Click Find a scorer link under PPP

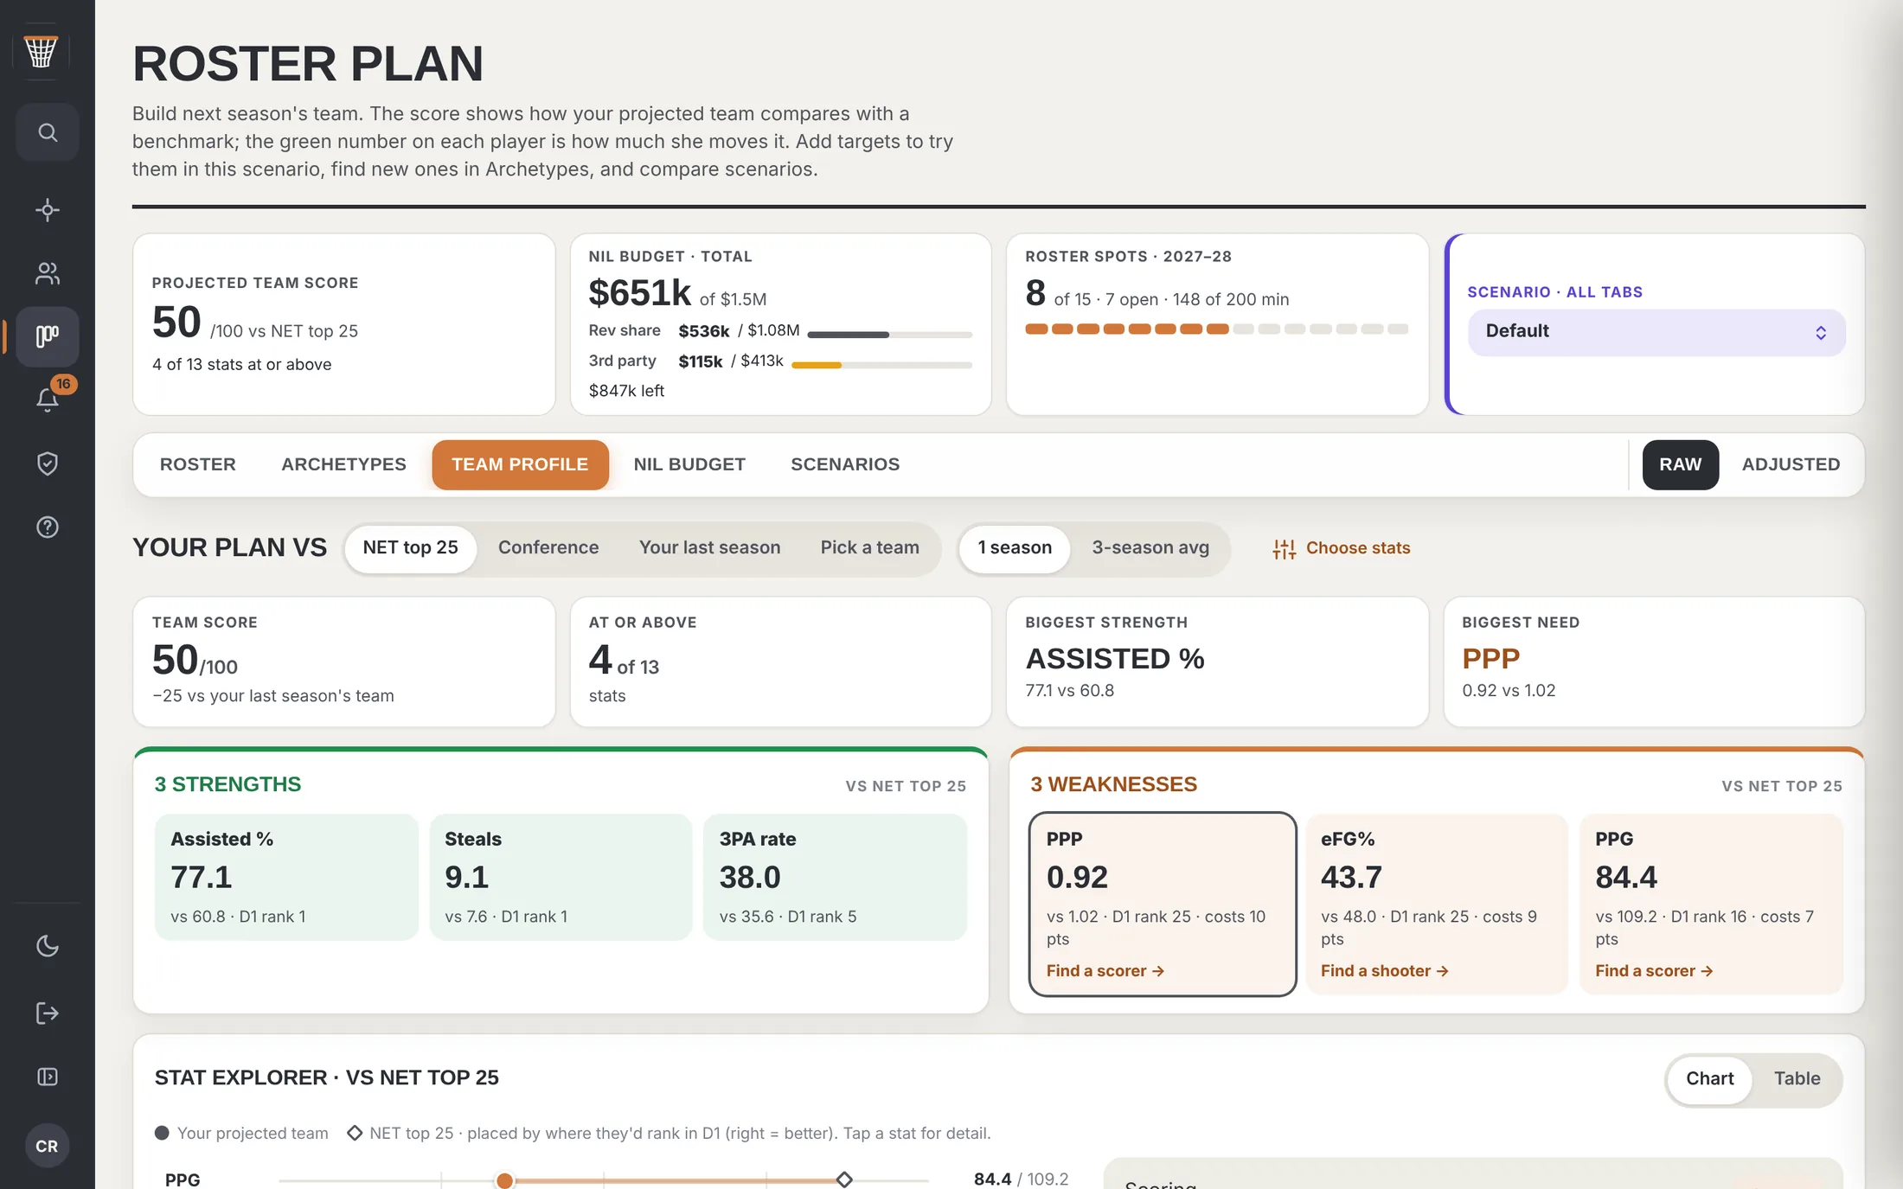[x=1105, y=971]
